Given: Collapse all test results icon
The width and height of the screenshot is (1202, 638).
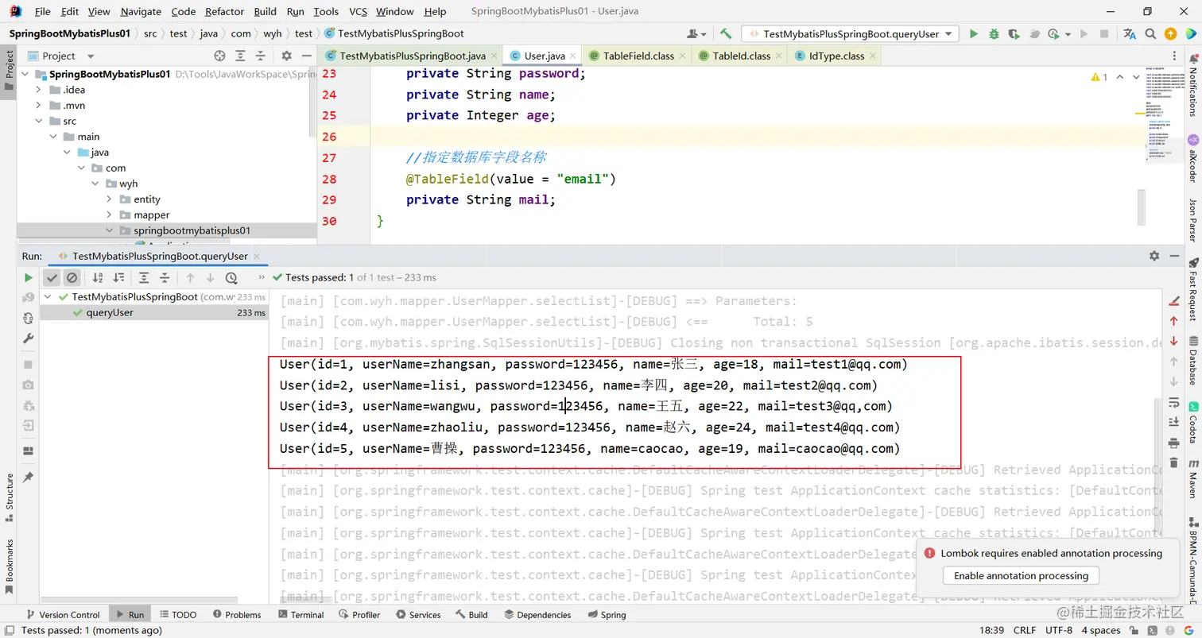Looking at the screenshot, I should [165, 277].
